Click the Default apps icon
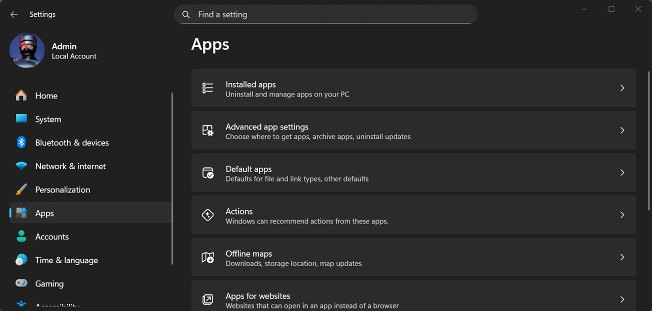The width and height of the screenshot is (652, 311). point(208,172)
